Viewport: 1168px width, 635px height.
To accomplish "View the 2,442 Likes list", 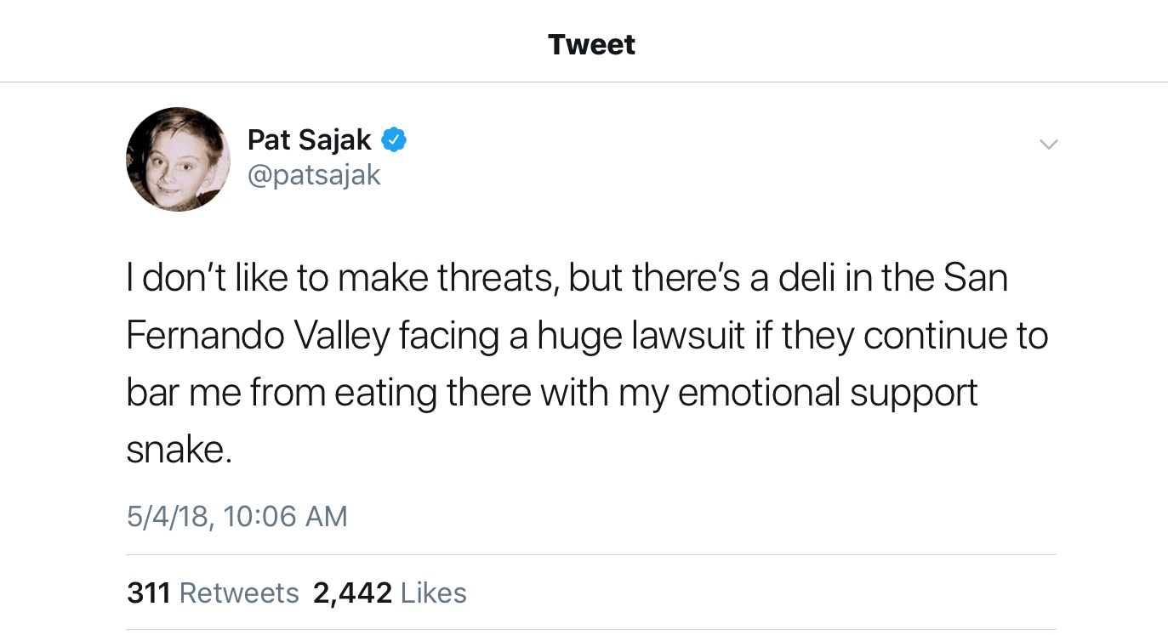I will point(390,592).
